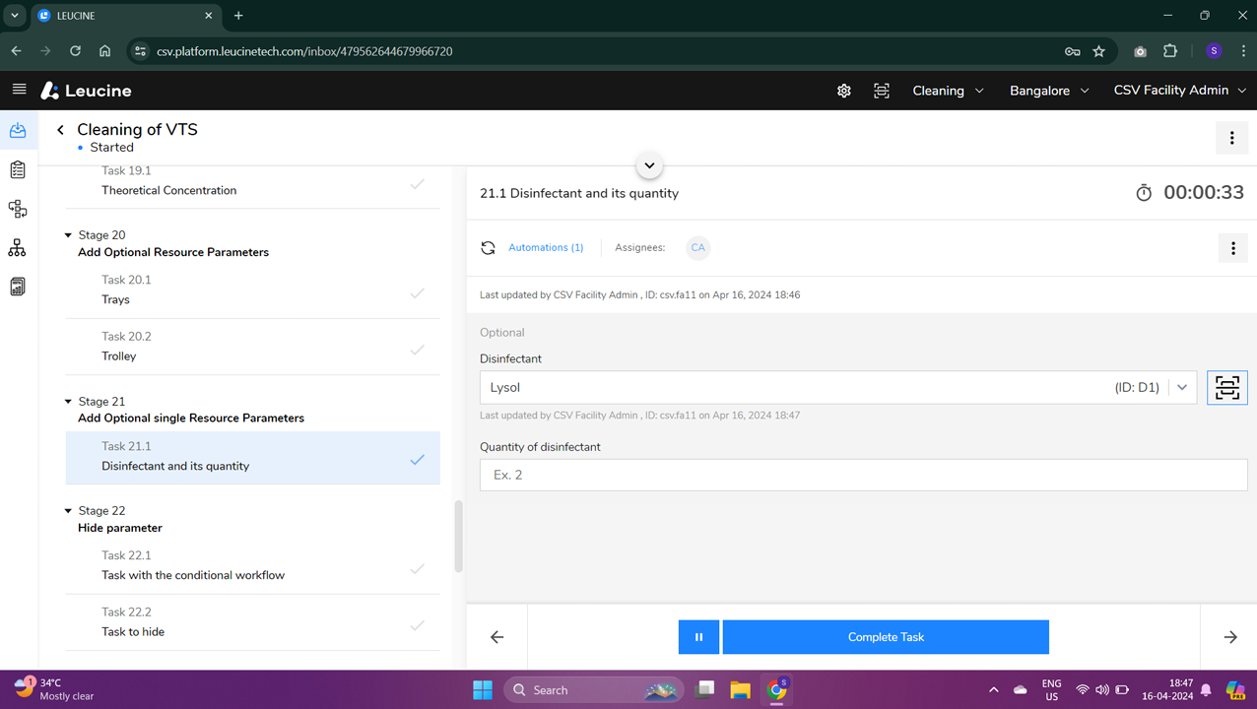Switch to the LEUCINE browser tab

pos(125,16)
